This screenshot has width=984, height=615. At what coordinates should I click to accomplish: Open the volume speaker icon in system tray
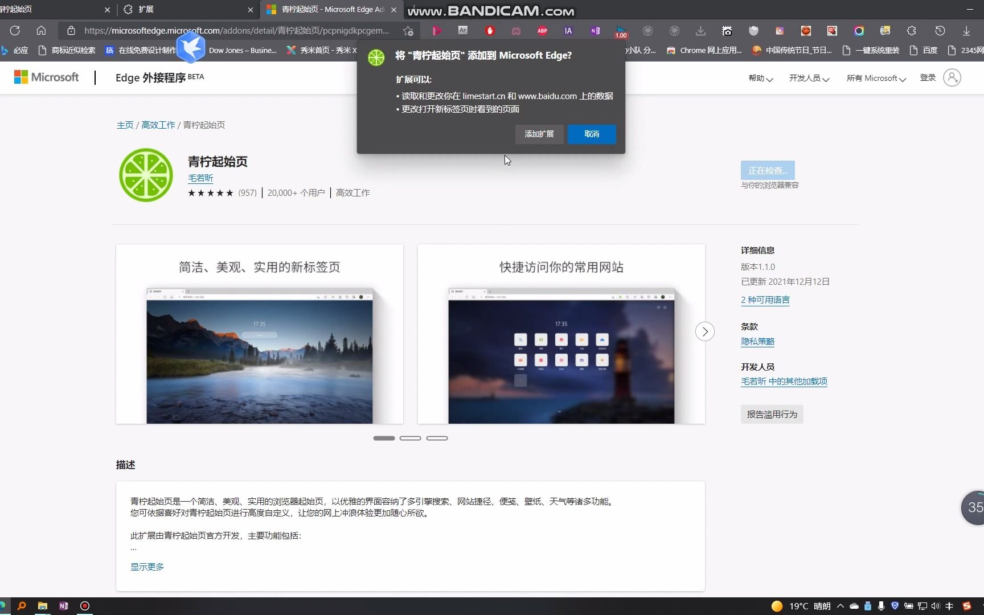(x=936, y=606)
